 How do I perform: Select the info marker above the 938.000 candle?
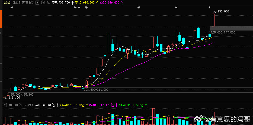pyautogui.click(x=210, y=7)
